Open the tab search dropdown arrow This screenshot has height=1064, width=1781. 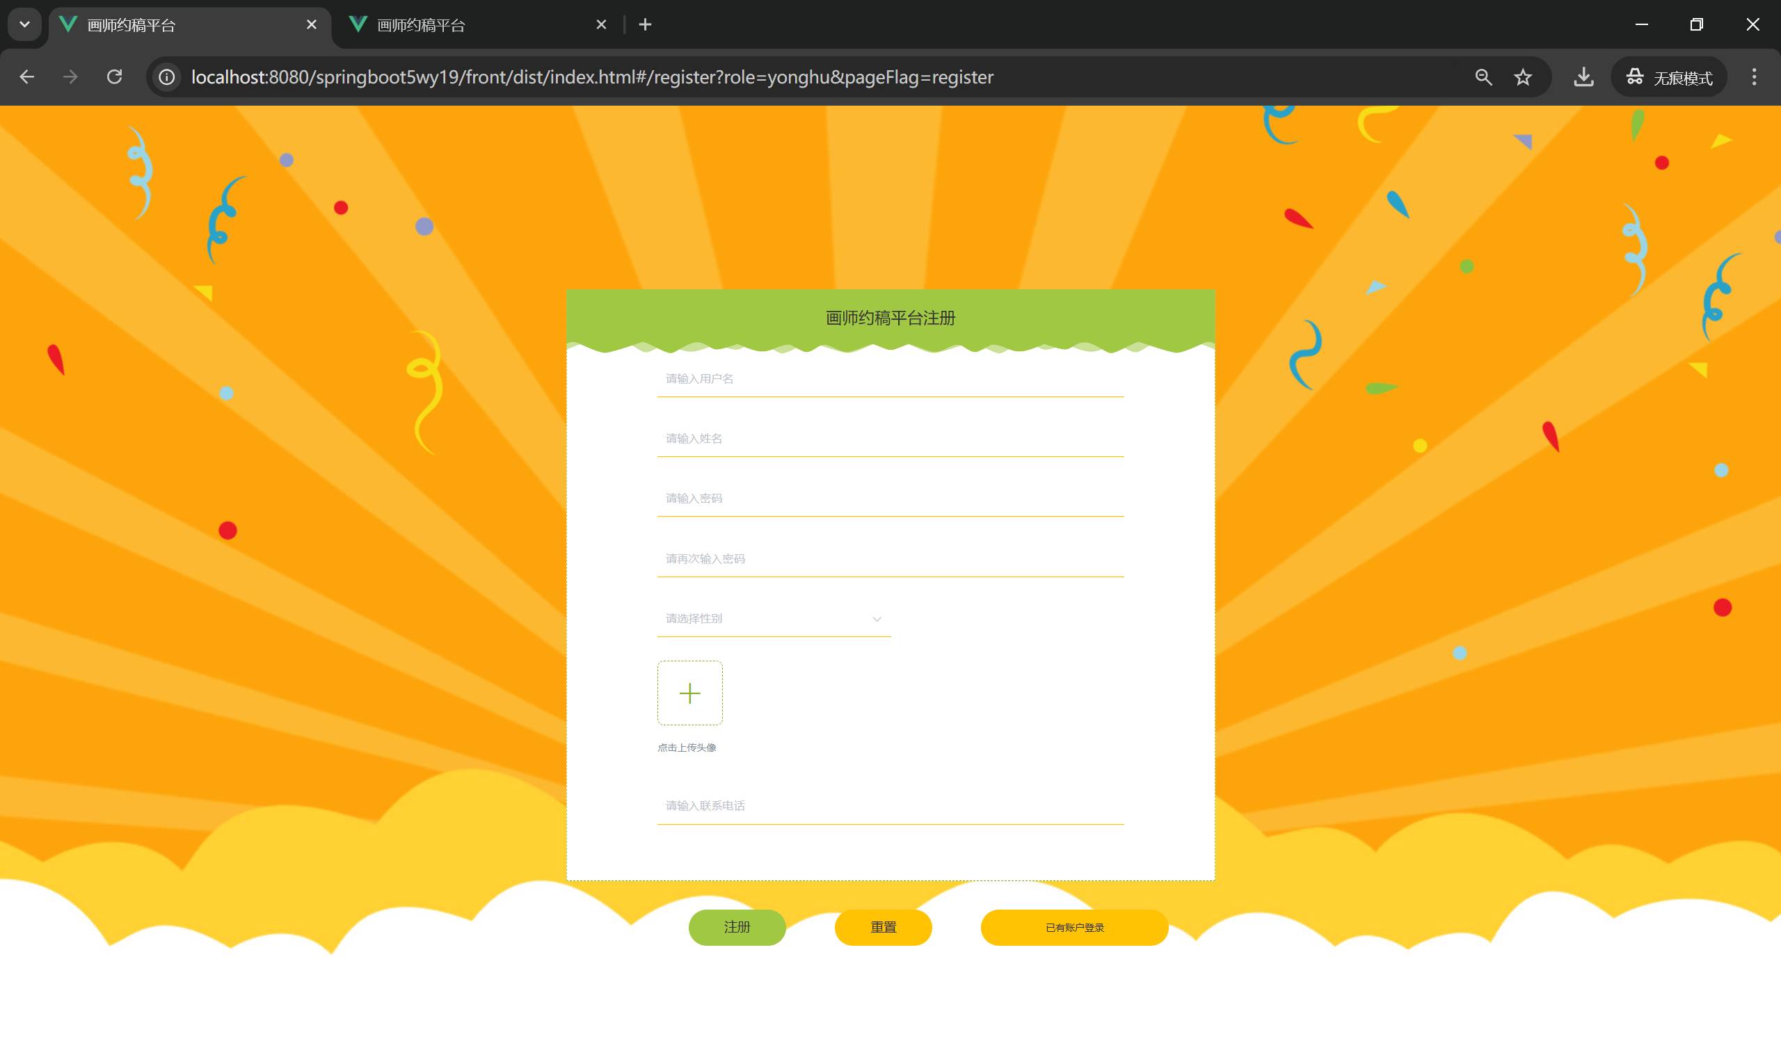point(24,24)
